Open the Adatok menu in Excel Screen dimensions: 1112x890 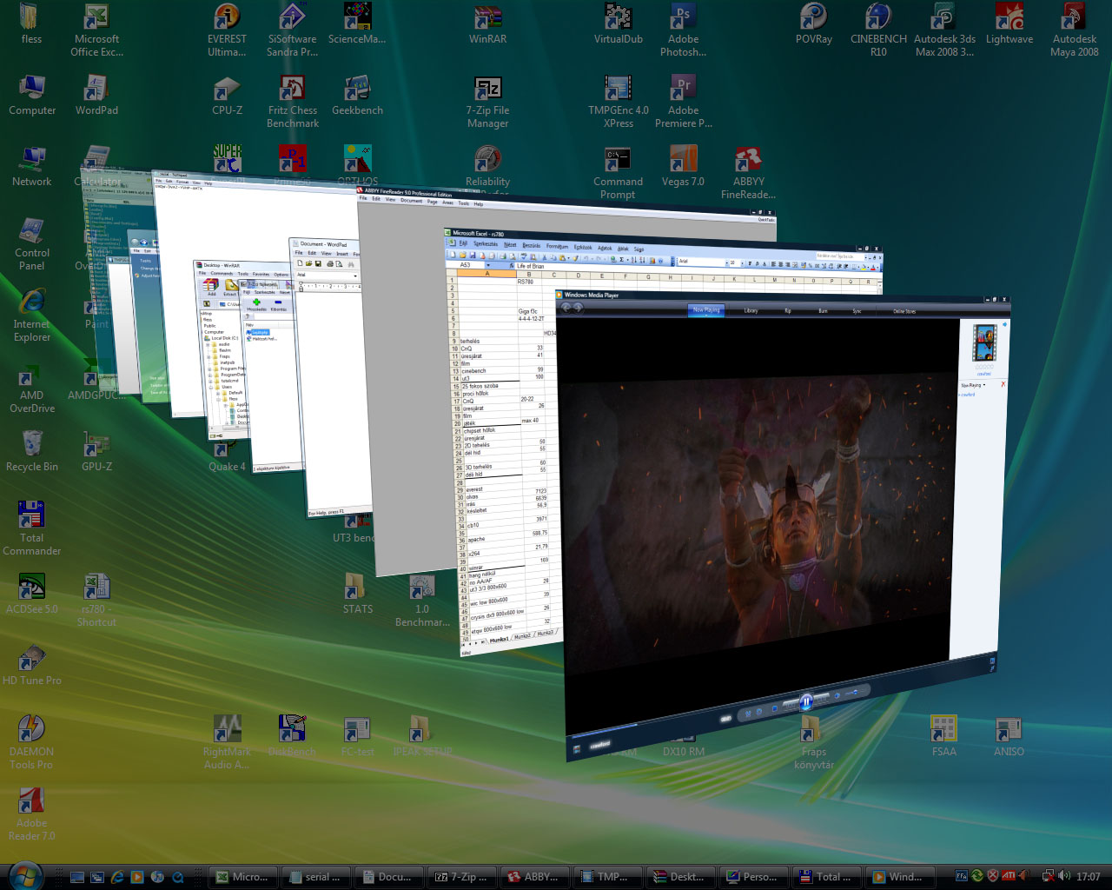point(605,249)
